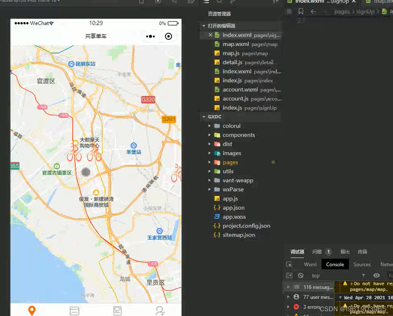Image resolution: width=393 pixels, height=316 pixels.
Task: Expand the vant-weapp folder
Action: click(210, 180)
